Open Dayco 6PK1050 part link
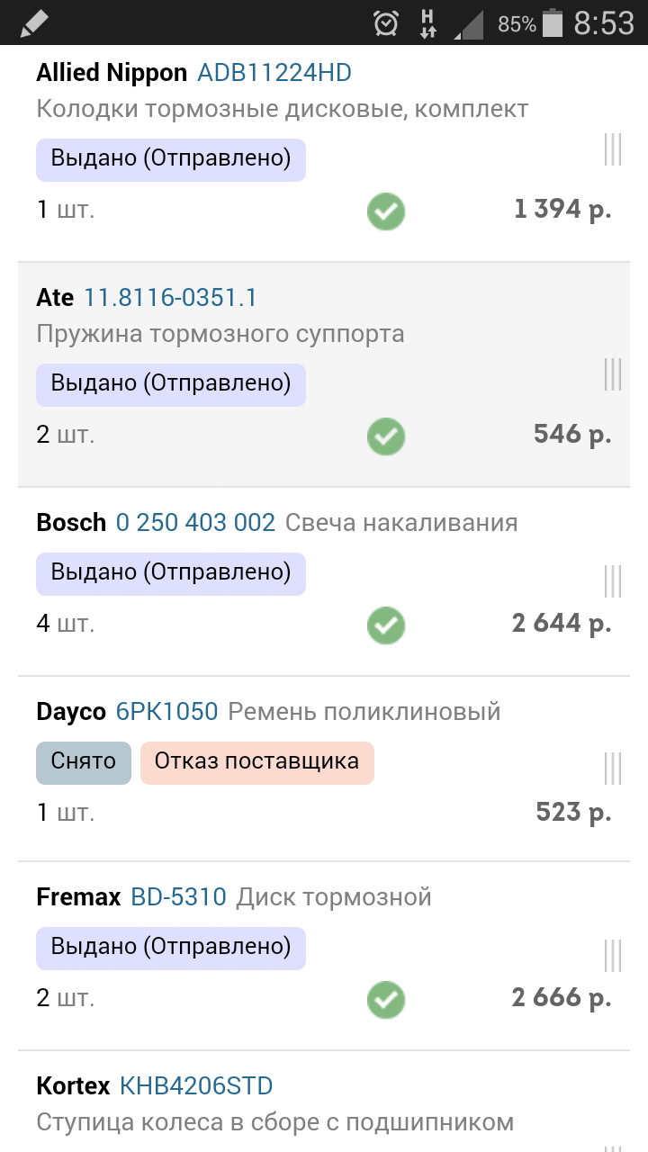This screenshot has height=1152, width=648. 166,712
